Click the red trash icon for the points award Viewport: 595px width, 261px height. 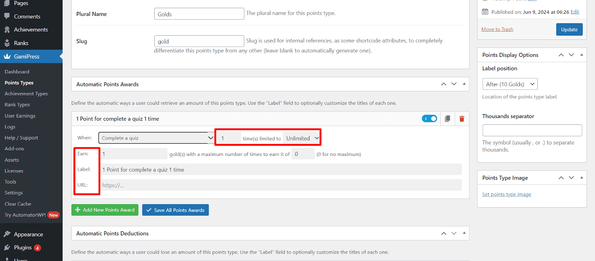pos(461,119)
